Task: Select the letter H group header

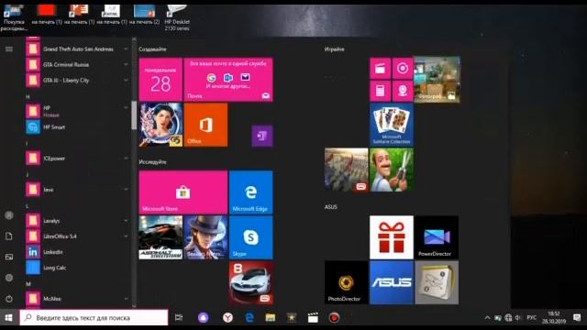Action: [x=28, y=97]
